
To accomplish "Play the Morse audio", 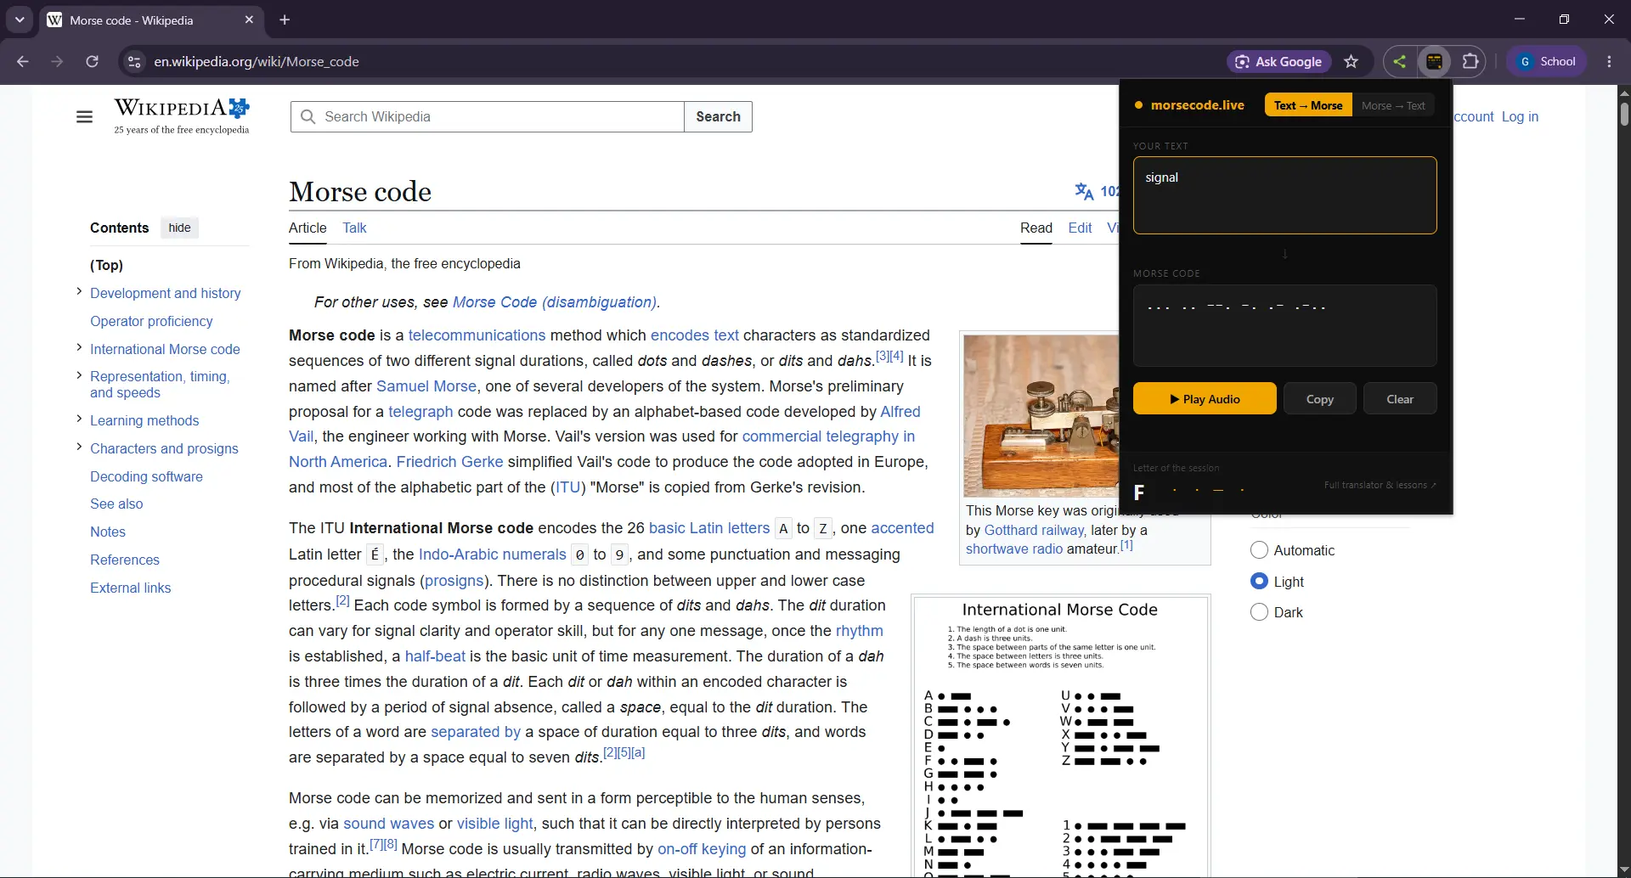I will pyautogui.click(x=1205, y=398).
